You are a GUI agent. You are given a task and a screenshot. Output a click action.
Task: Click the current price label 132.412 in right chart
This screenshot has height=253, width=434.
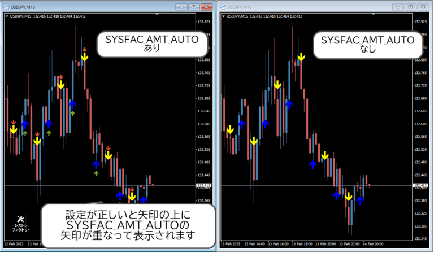click(420, 185)
